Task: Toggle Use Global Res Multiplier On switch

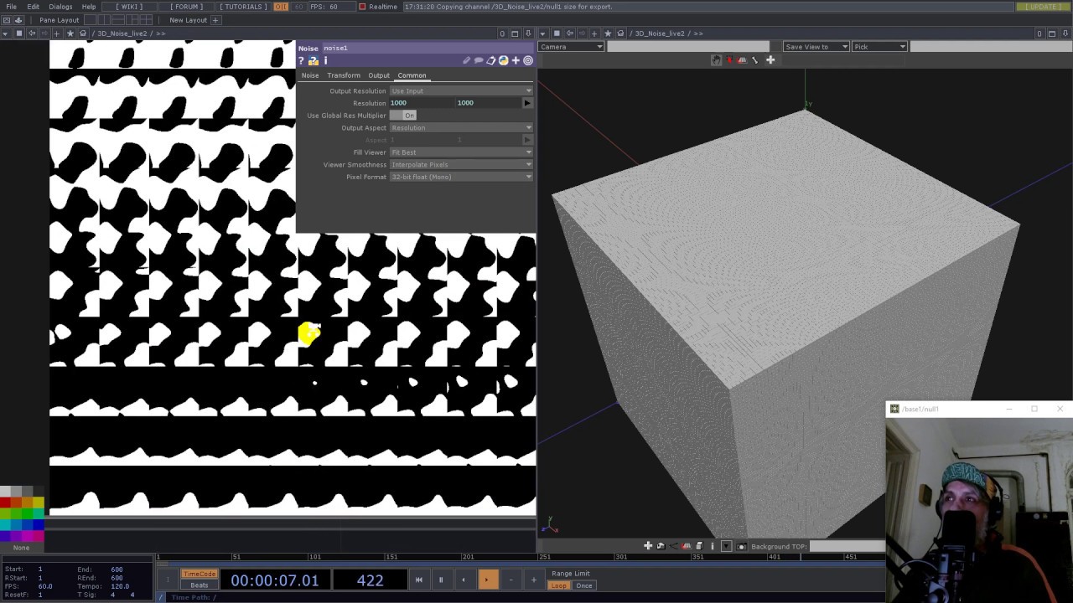Action: [403, 115]
